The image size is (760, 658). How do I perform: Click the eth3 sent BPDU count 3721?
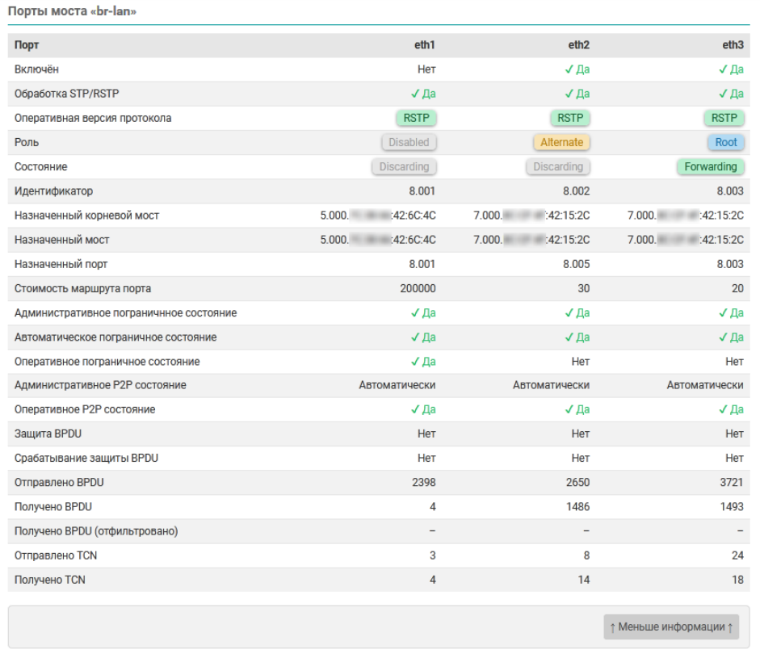click(x=730, y=483)
